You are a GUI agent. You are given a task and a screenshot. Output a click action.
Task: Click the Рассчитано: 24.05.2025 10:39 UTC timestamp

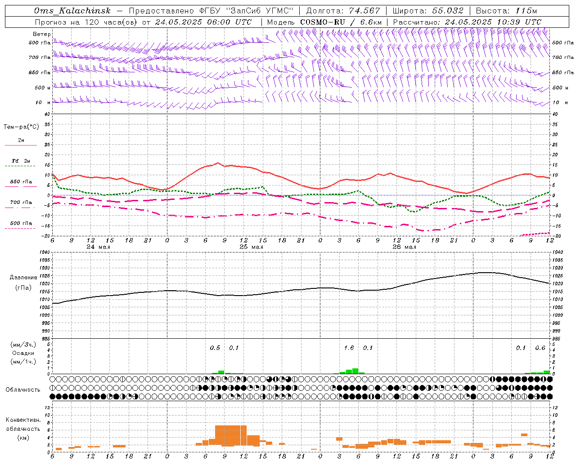coord(467,22)
